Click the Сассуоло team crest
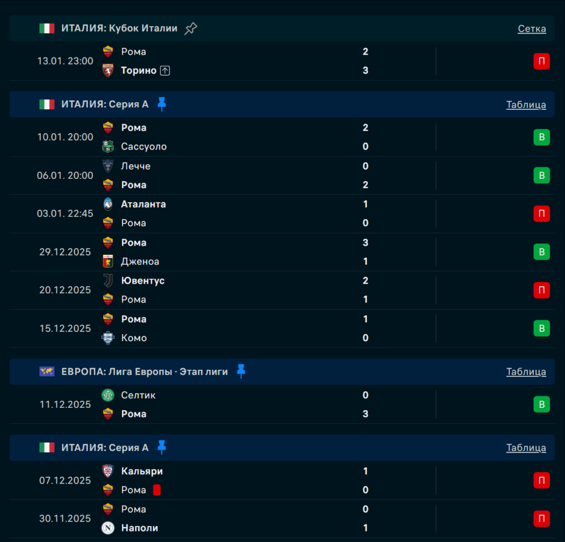This screenshot has width=565, height=542. pos(108,147)
